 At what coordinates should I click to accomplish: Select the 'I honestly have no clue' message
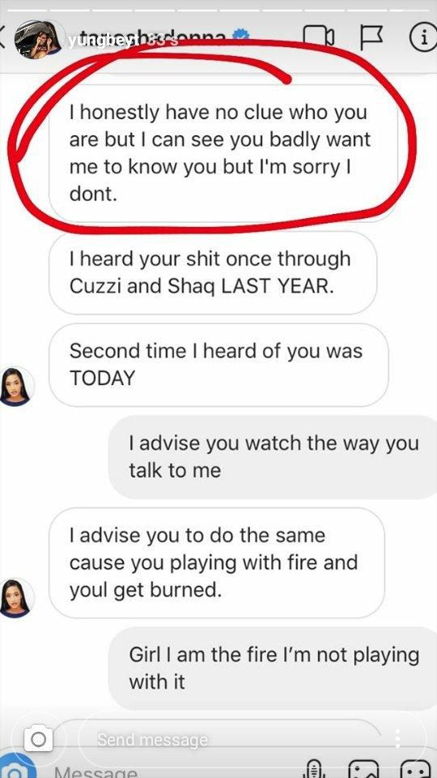click(223, 153)
